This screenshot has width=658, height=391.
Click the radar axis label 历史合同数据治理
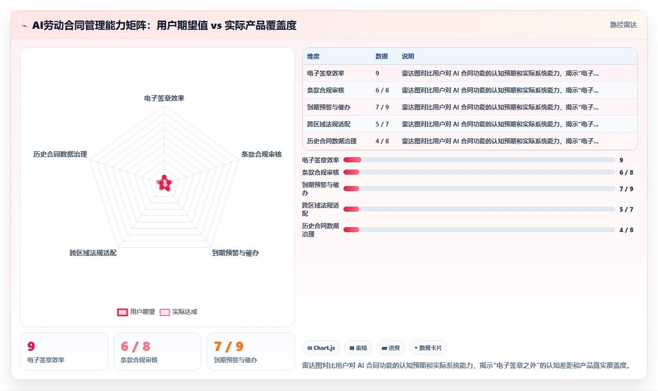[60, 154]
